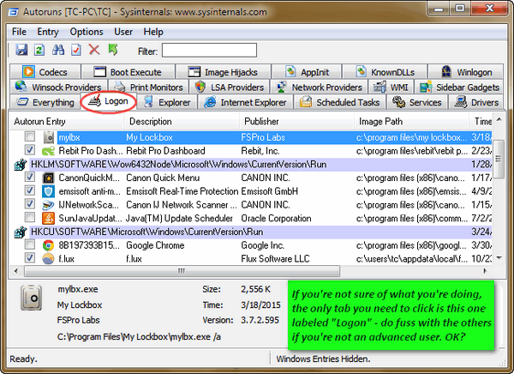The image size is (514, 374).
Task: Click the vertical scrollbar down arrow
Action: click(499, 257)
